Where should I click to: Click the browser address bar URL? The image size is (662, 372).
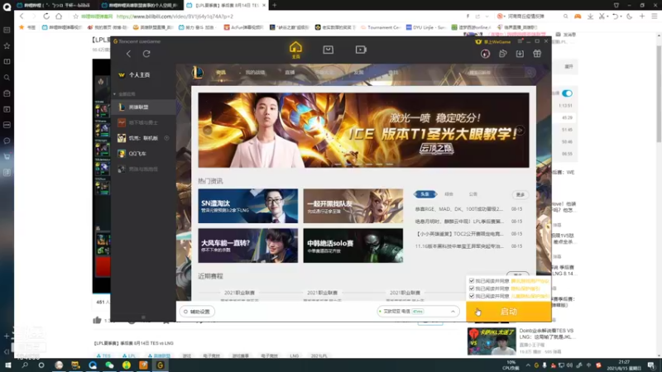coord(175,17)
